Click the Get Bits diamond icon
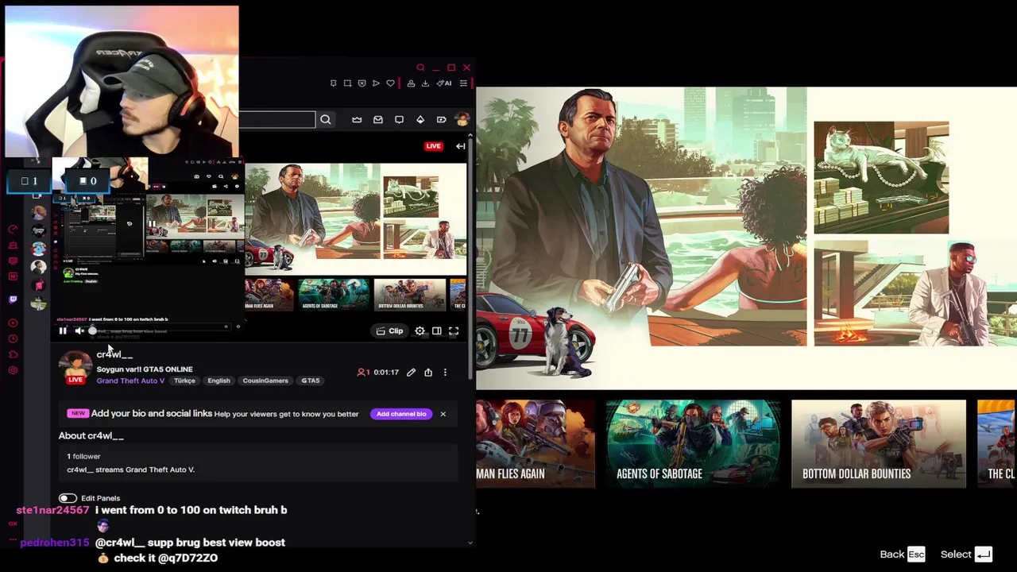 [x=420, y=119]
